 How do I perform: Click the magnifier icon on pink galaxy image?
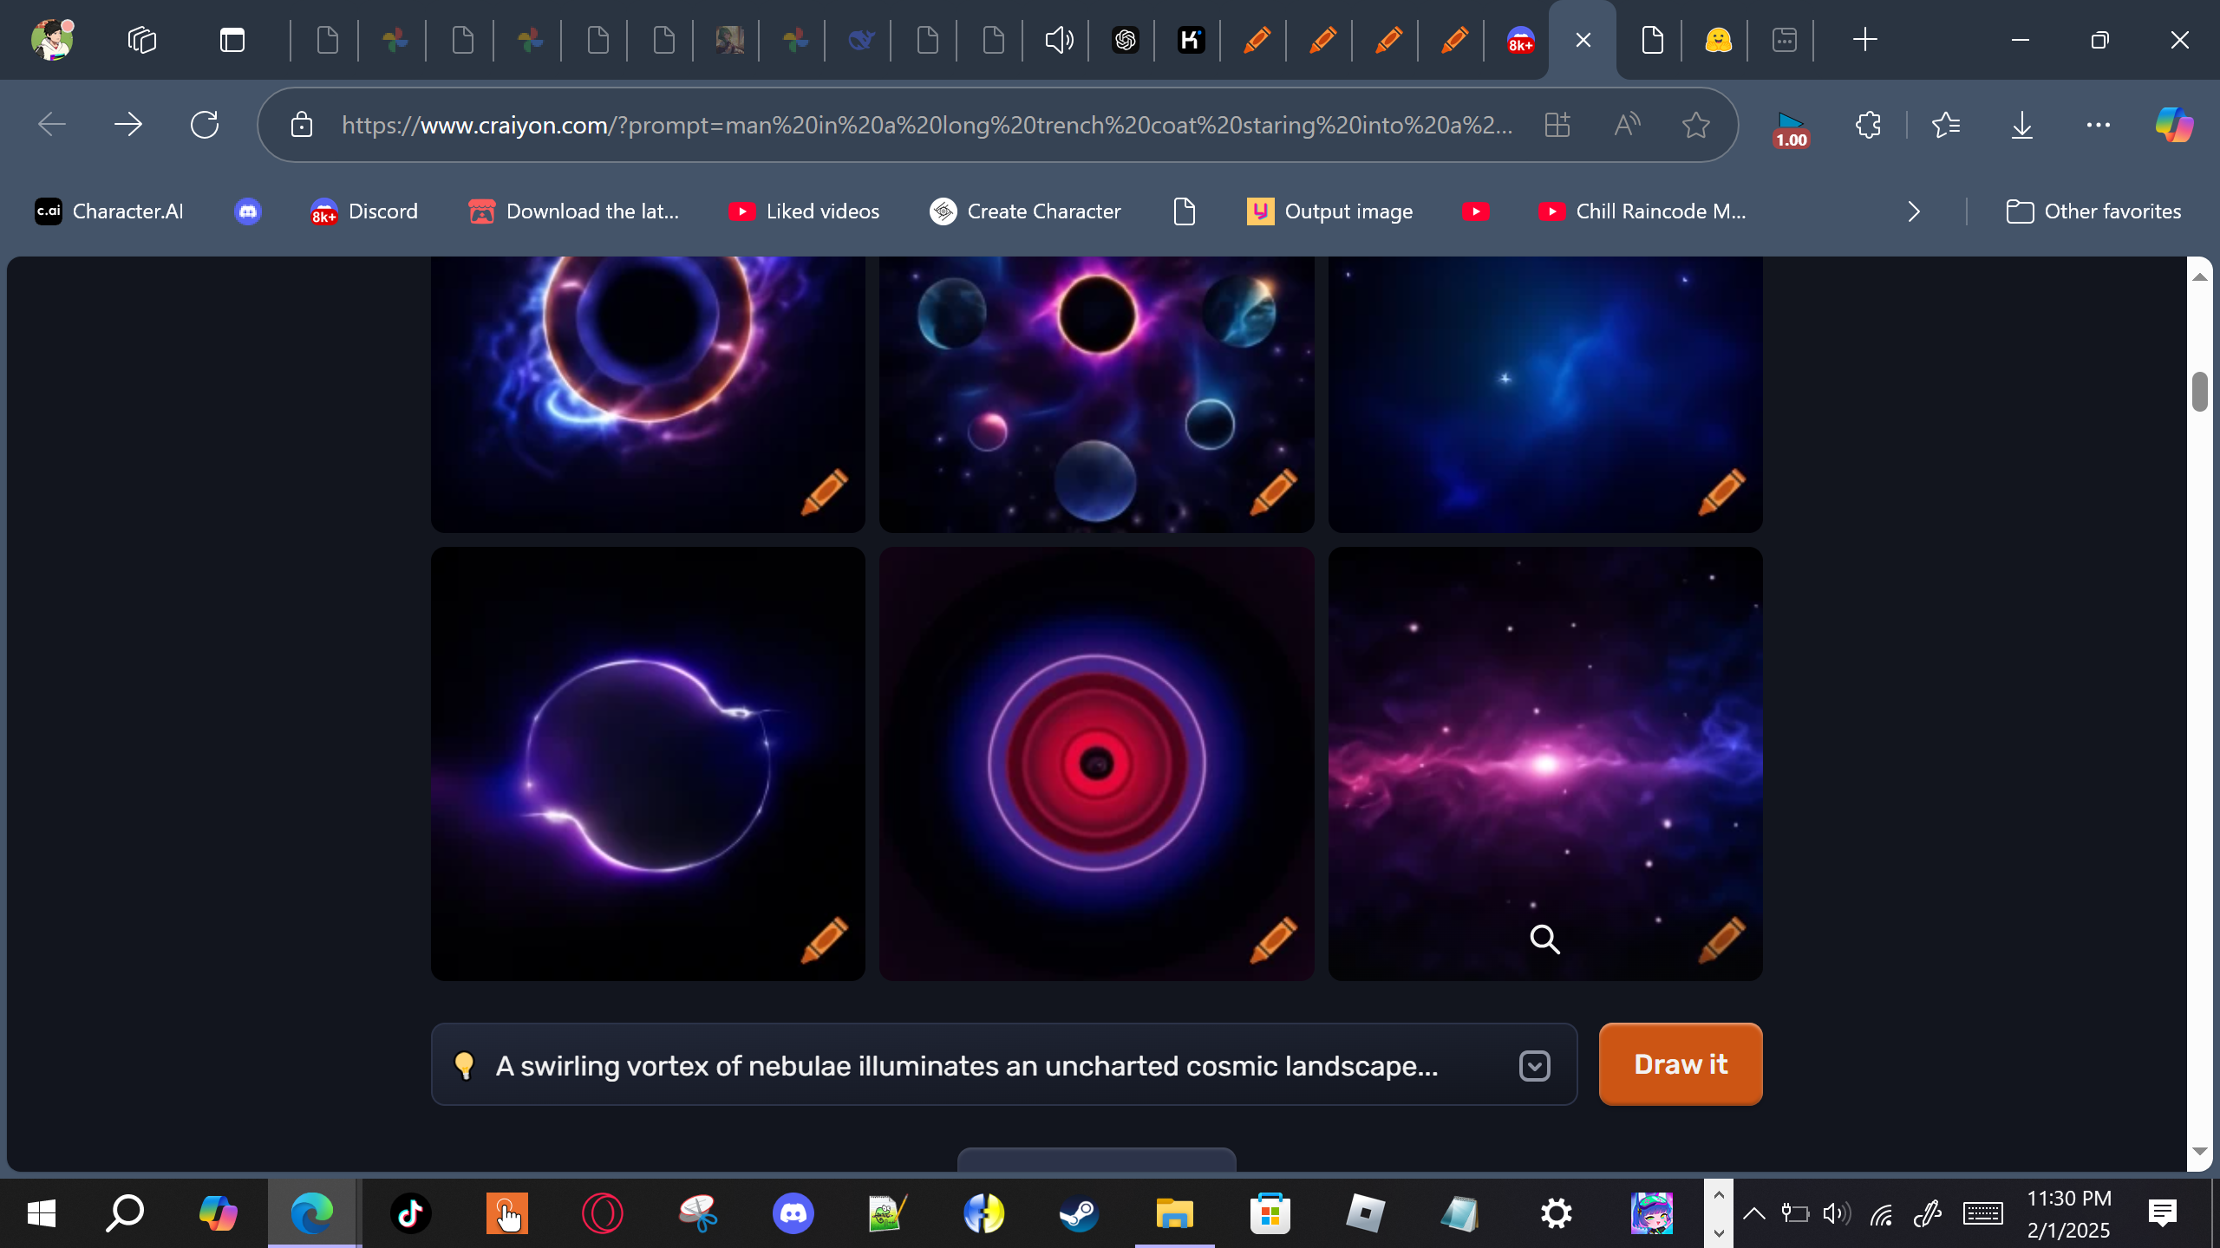(x=1544, y=939)
